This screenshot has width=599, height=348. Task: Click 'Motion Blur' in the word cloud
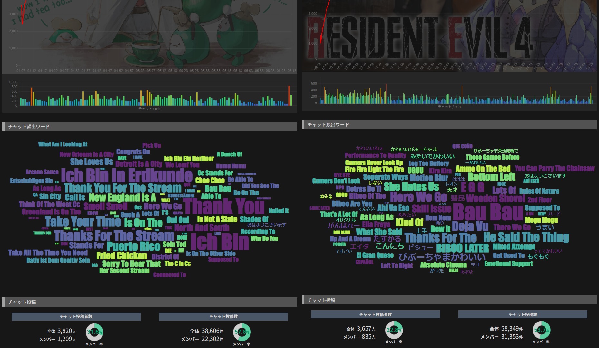click(429, 178)
